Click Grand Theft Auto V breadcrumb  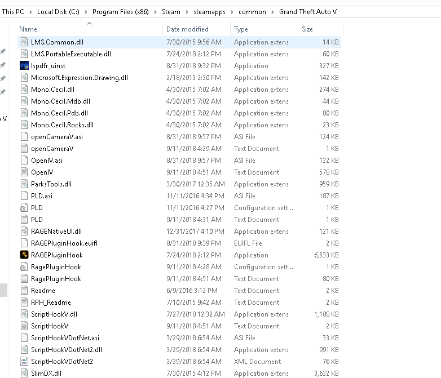coord(308,12)
